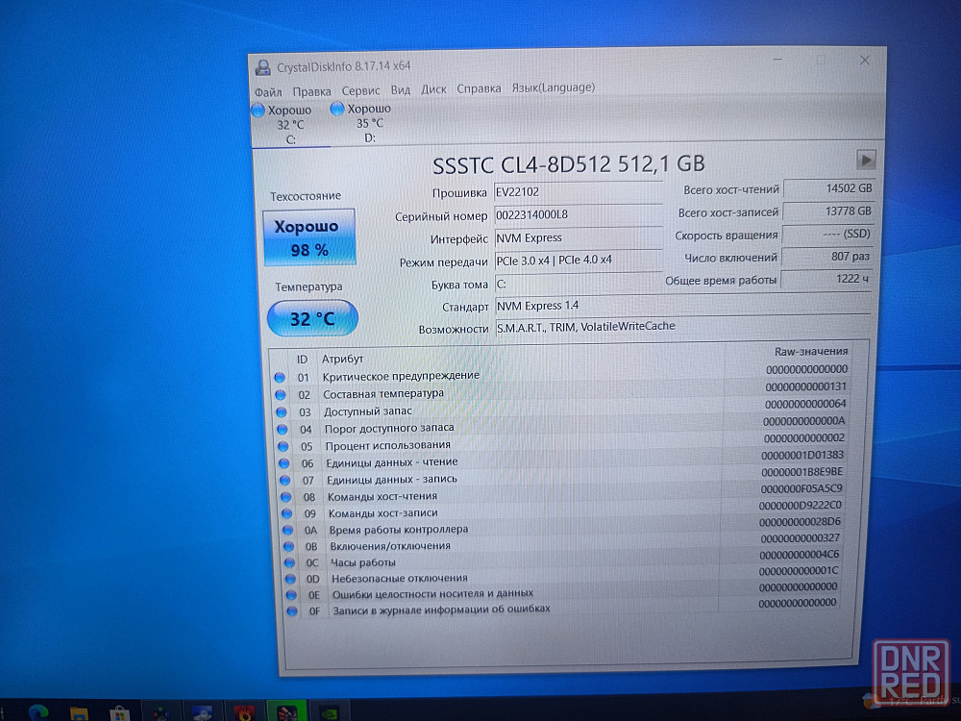Click status dot for Часы работы
The image size is (961, 721).
(289, 562)
